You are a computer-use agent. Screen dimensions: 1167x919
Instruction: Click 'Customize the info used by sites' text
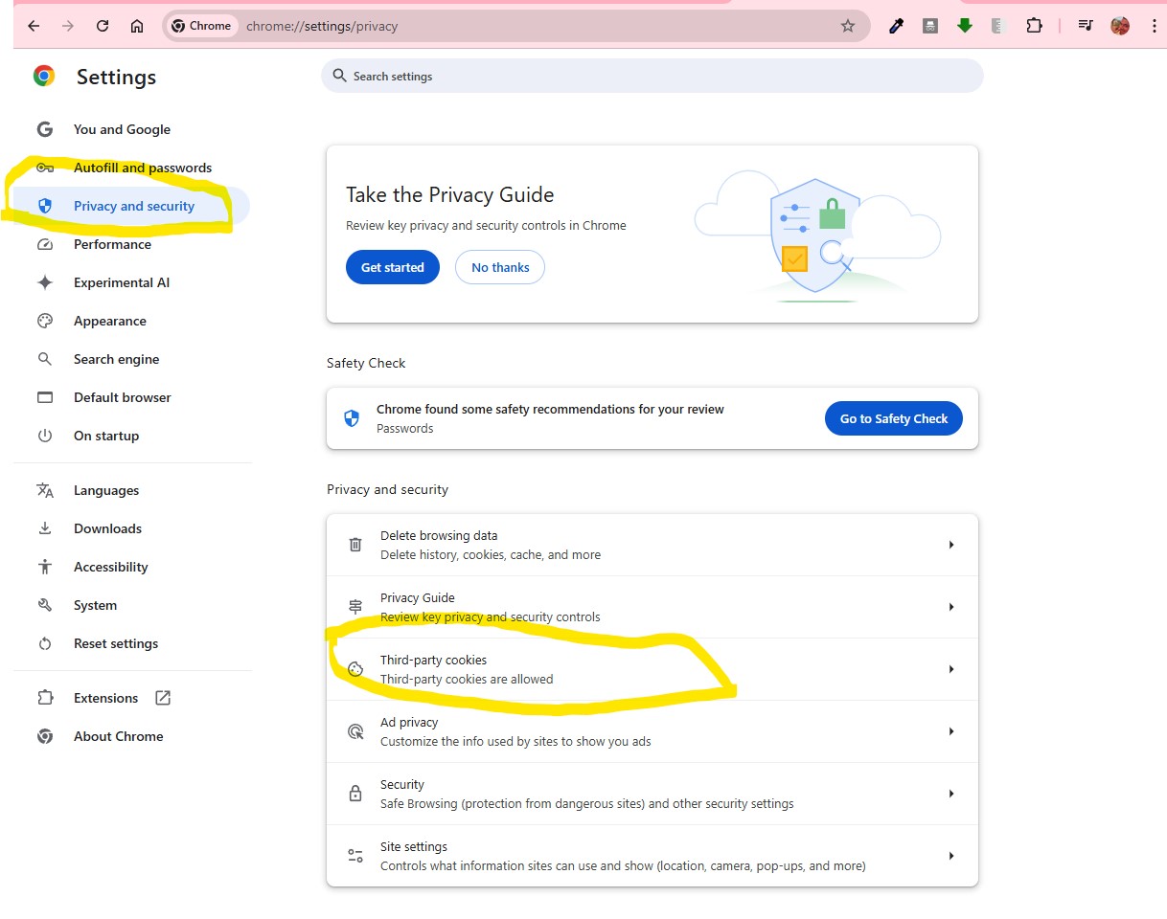tap(515, 742)
